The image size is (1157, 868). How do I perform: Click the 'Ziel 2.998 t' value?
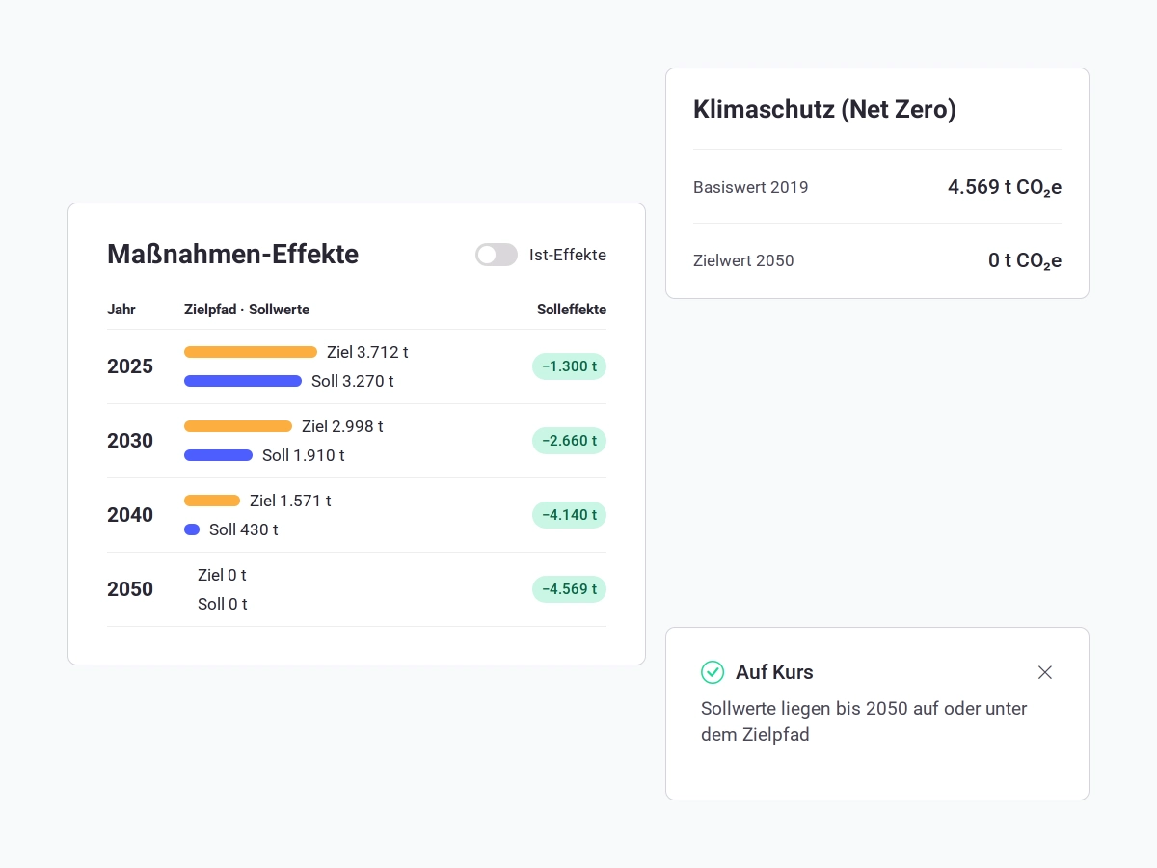(342, 426)
